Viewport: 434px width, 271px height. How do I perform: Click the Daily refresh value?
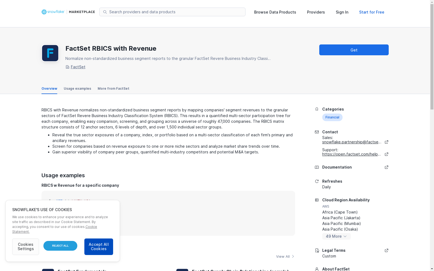[x=327, y=187]
